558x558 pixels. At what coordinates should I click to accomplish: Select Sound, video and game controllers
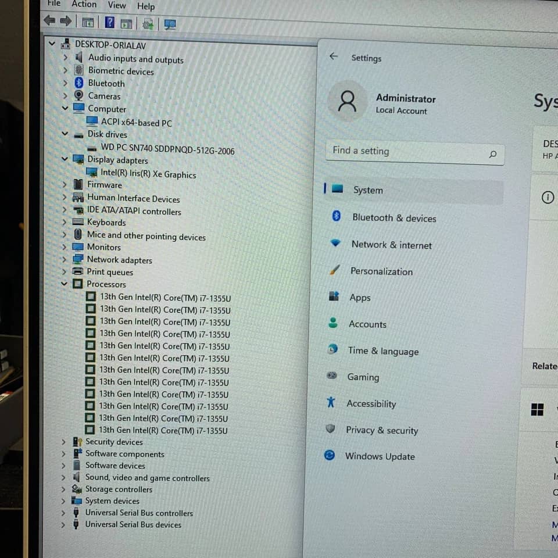pos(147,478)
